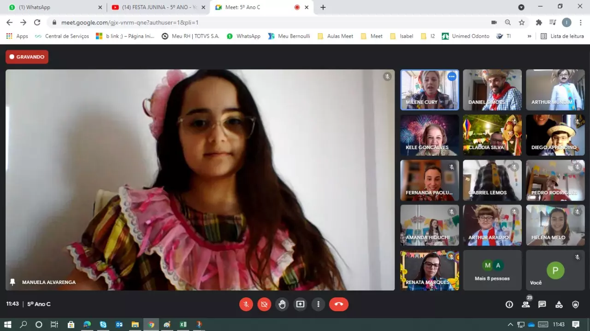Screen dimensions: 590x331
Task: Open the meeting details info icon
Action: coord(509,304)
